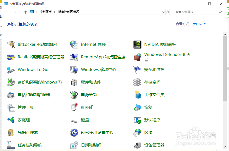This screenshot has width=229, height=151.
Task: Open 任务栏和导航 icon
Action: [11, 145]
